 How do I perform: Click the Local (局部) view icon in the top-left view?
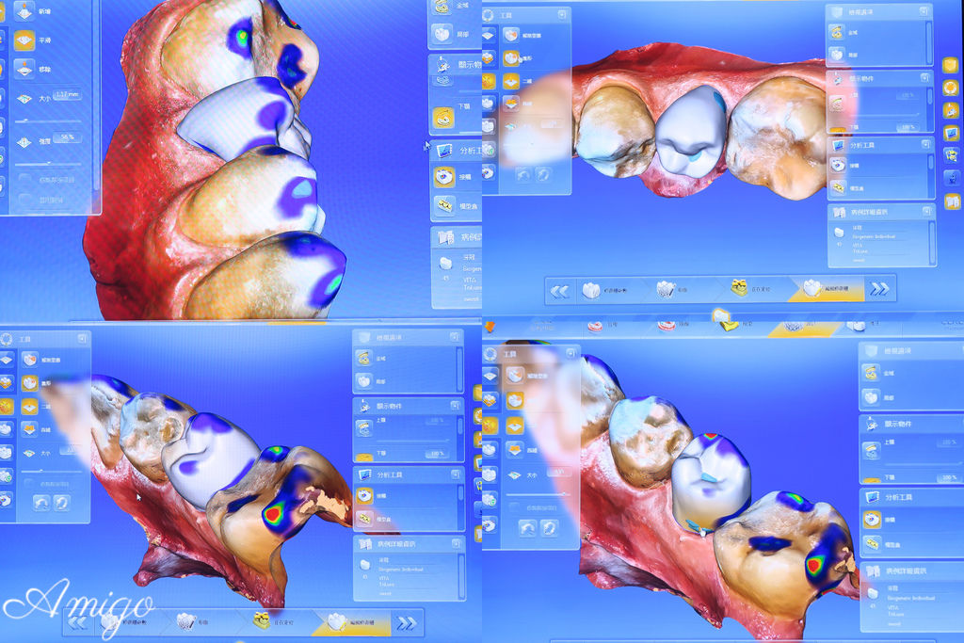pyautogui.click(x=442, y=34)
